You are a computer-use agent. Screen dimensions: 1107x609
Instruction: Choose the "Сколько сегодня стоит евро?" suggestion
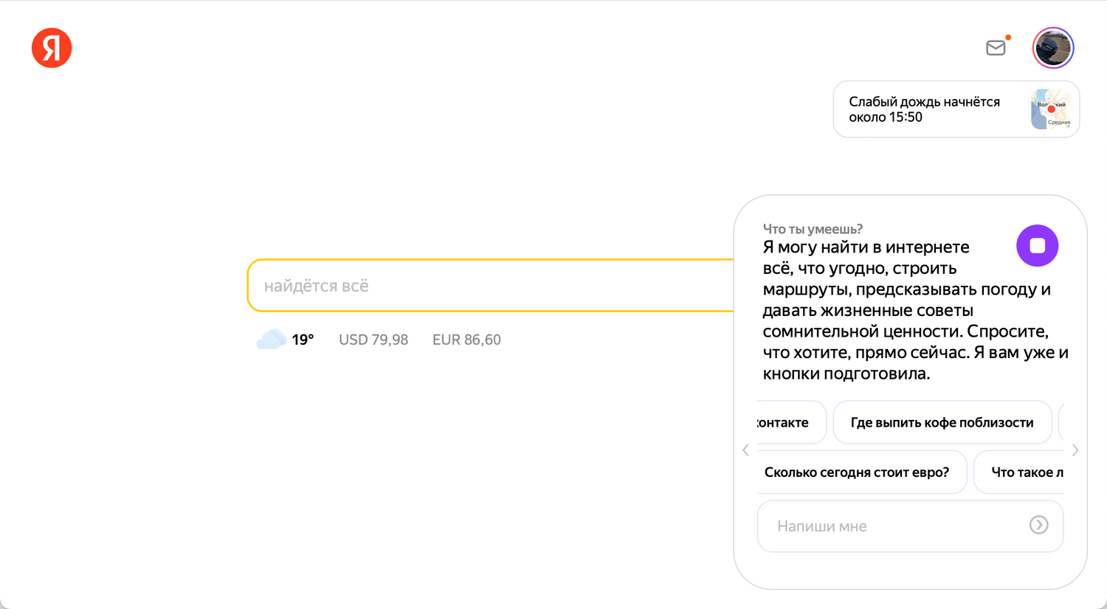tap(857, 472)
